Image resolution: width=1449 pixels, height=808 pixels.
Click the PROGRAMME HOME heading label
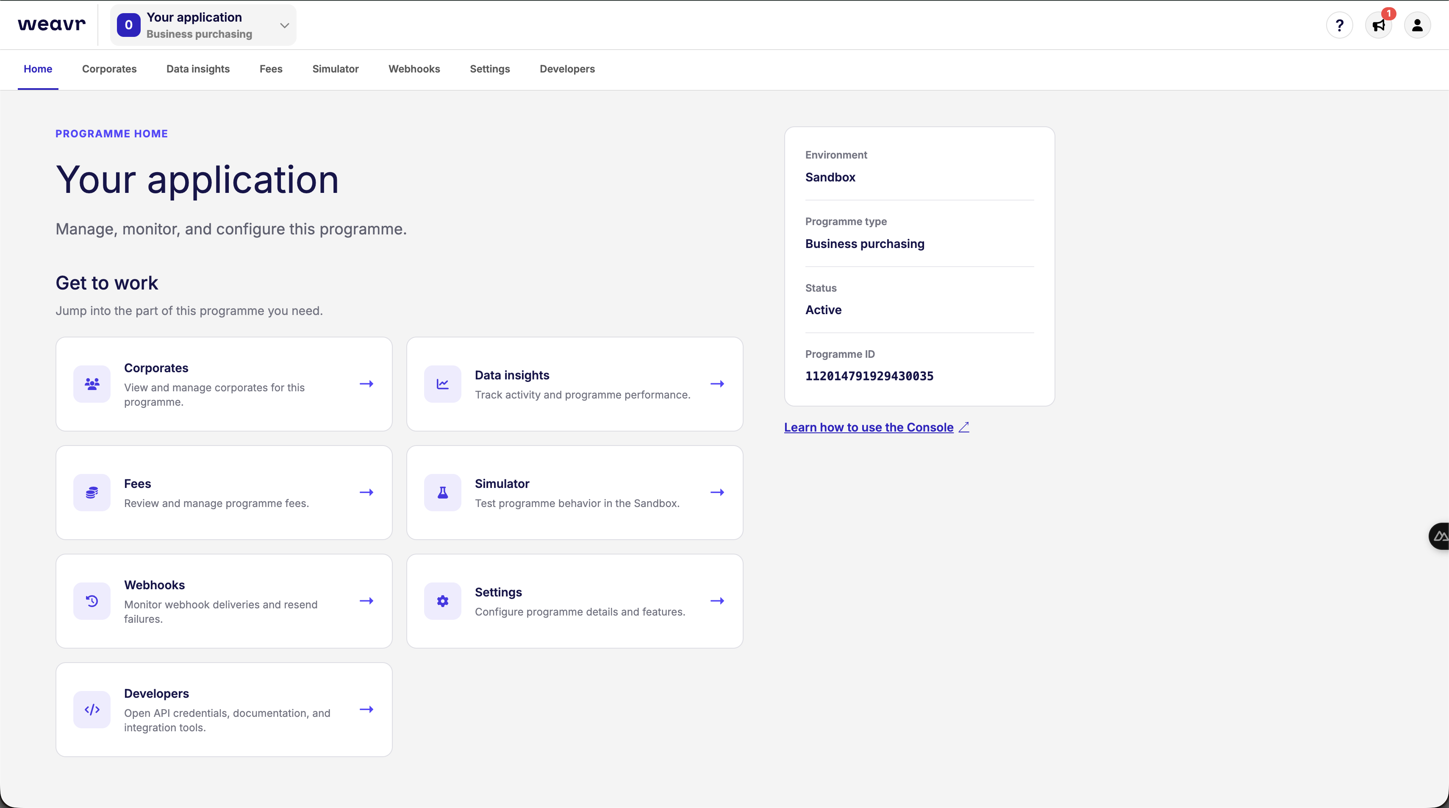coord(111,134)
